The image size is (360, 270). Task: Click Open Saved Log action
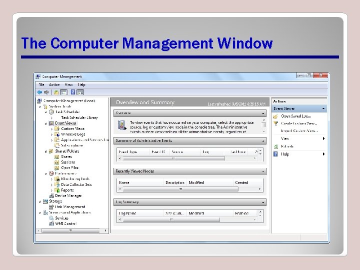(295, 116)
